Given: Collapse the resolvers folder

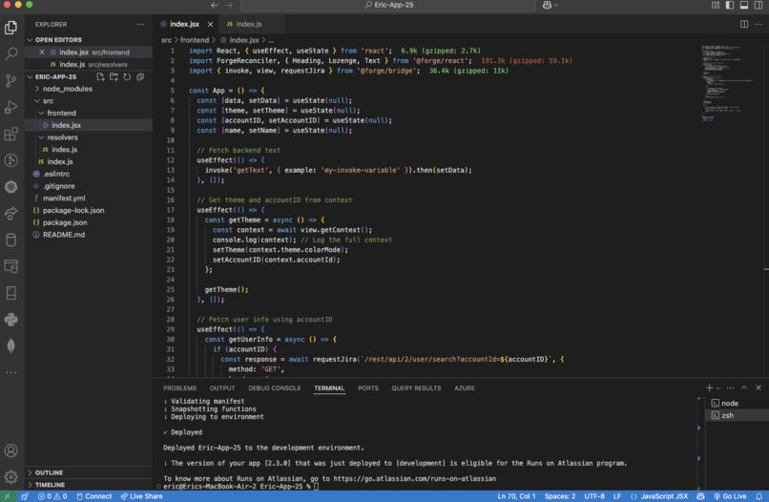Looking at the screenshot, I should tap(89, 137).
